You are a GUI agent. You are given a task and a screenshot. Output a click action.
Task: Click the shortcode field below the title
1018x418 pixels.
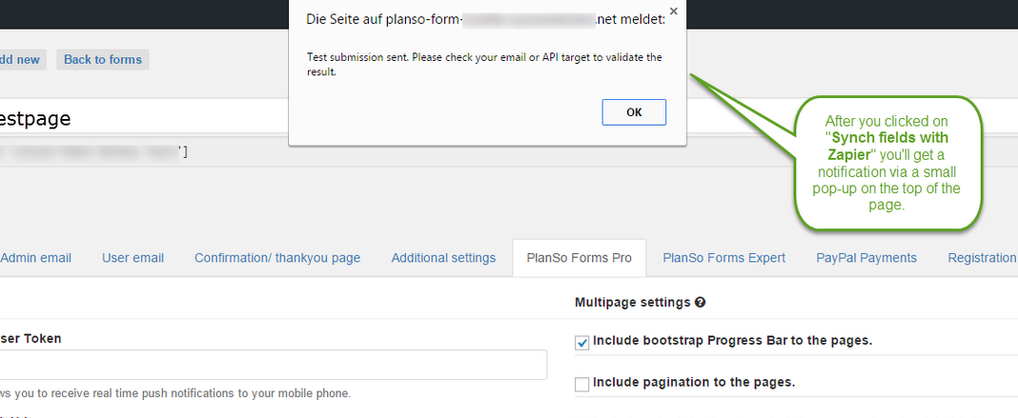[x=144, y=153]
